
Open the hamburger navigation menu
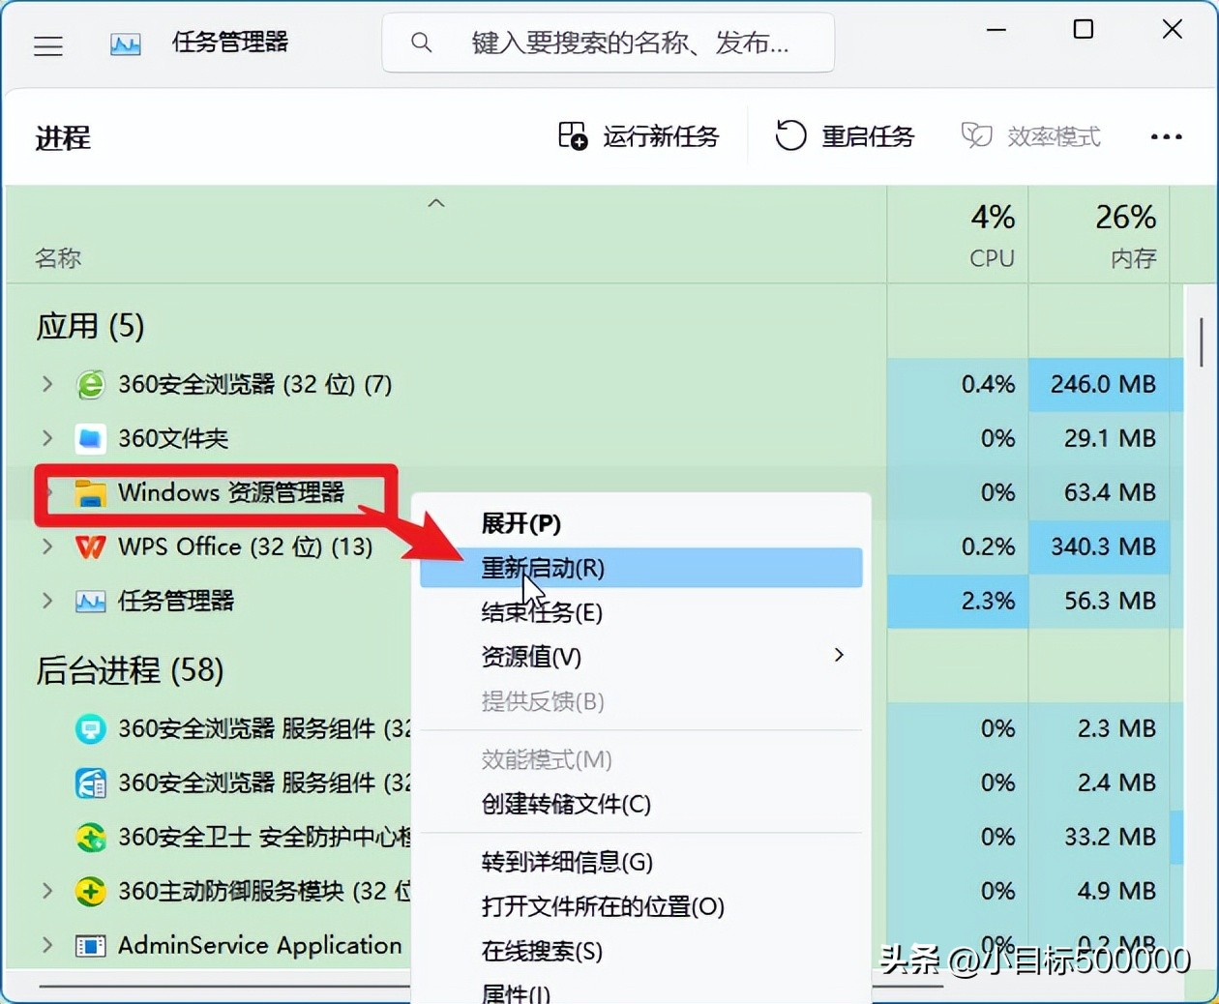(x=48, y=45)
